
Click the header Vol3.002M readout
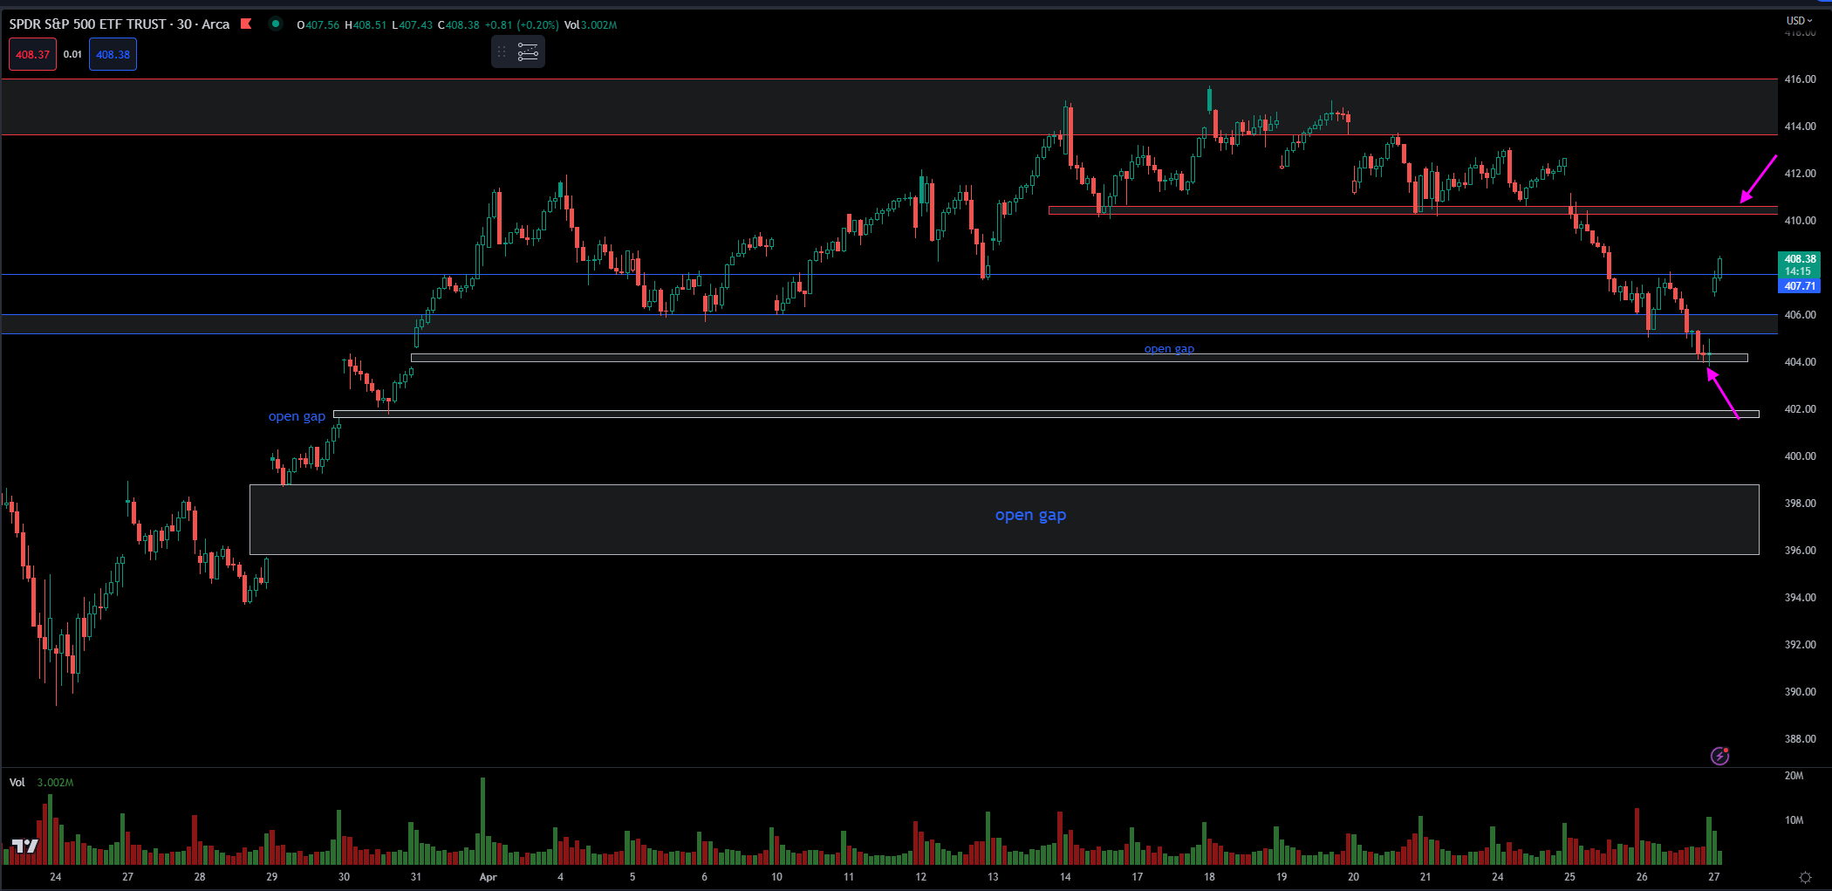591,24
